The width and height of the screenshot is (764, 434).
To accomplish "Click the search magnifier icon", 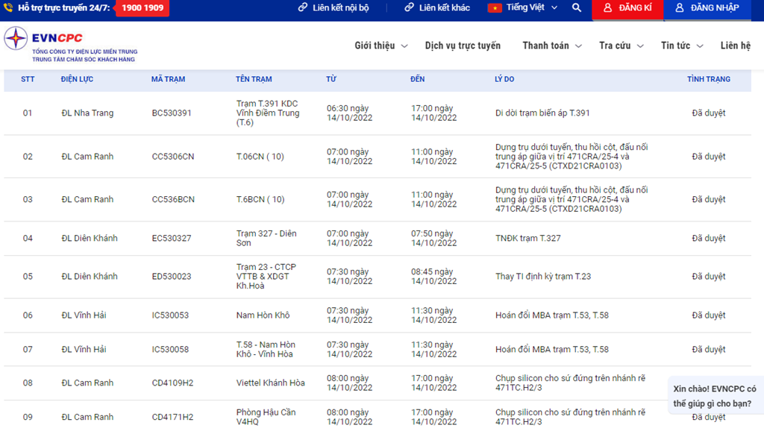I will coord(577,8).
